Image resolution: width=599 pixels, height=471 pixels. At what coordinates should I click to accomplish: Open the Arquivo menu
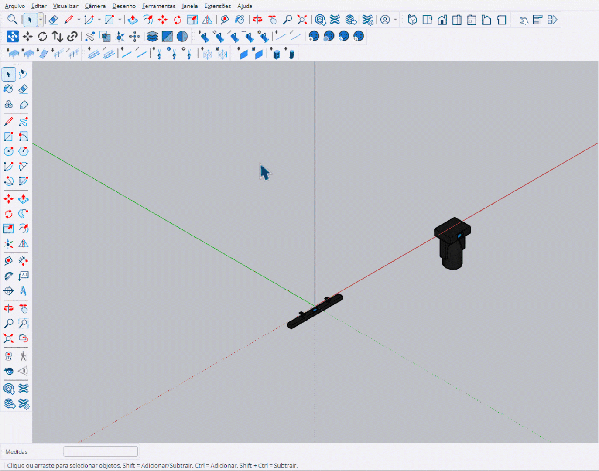pyautogui.click(x=15, y=6)
